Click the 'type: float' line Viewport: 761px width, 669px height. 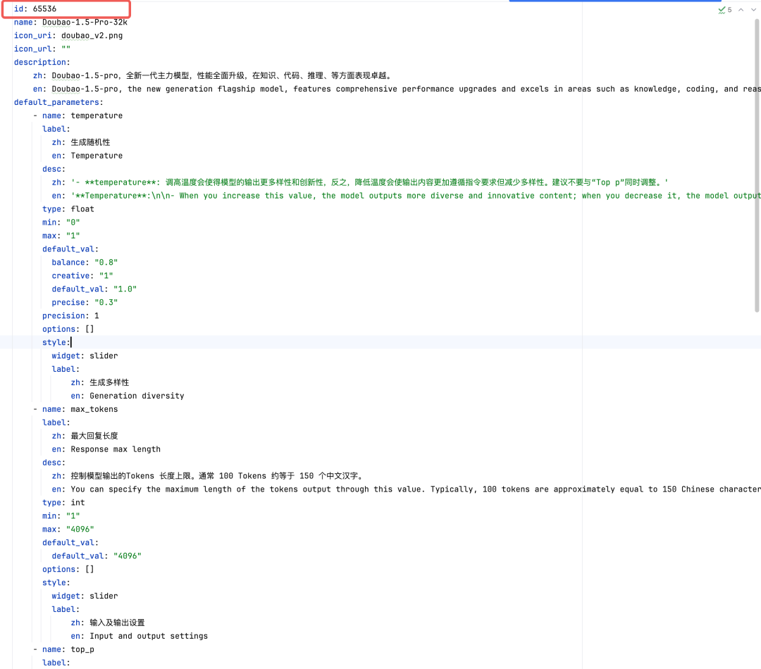(68, 209)
